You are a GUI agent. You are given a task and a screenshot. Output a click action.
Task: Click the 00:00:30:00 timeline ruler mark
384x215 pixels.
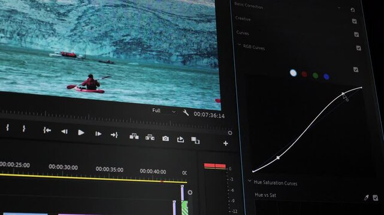pos(63,167)
